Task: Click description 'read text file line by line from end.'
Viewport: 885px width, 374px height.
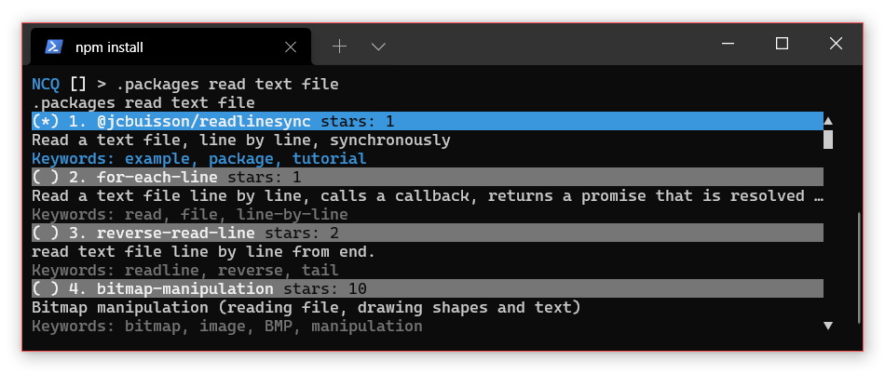Action: tap(204, 251)
